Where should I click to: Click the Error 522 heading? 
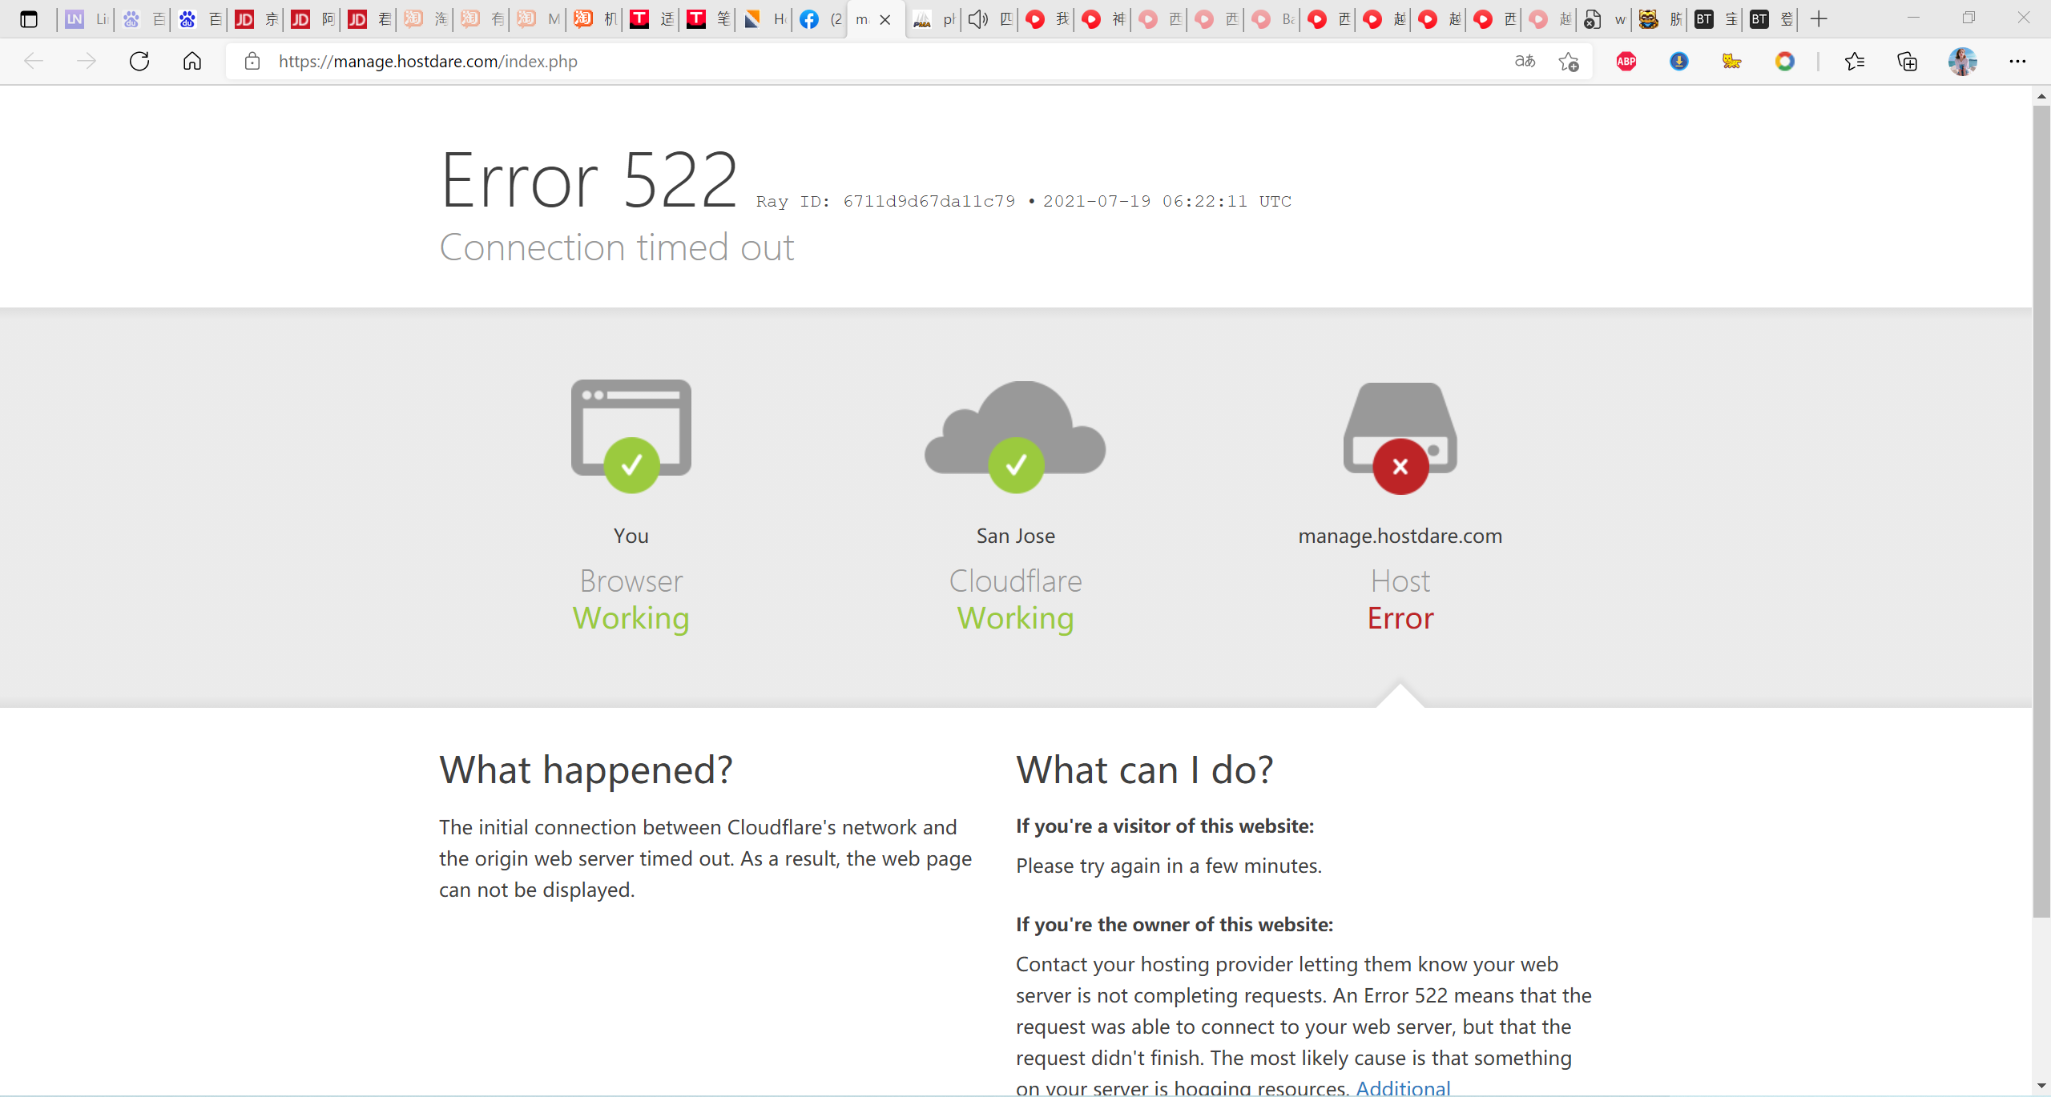click(589, 181)
